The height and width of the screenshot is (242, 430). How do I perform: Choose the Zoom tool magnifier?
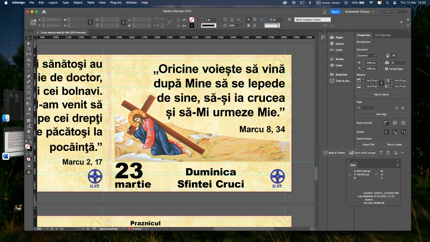(x=29, y=137)
